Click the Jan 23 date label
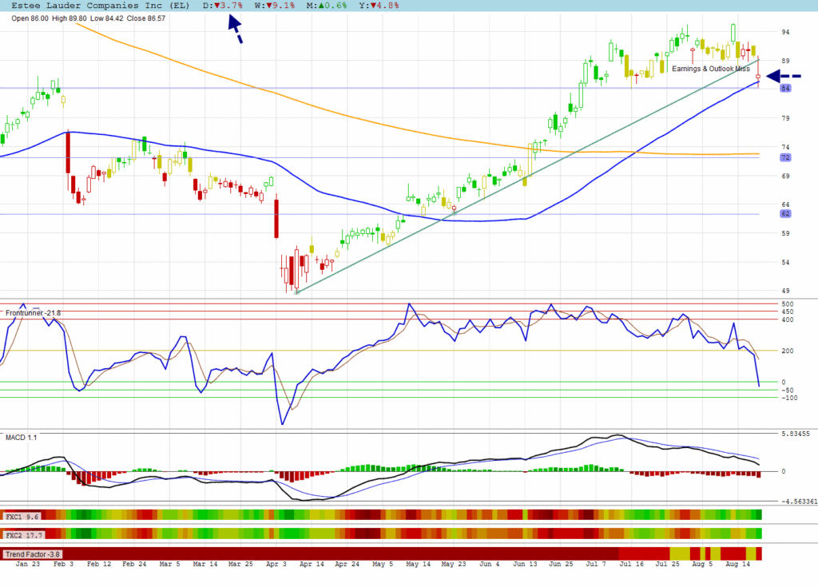The height and width of the screenshot is (587, 818). coord(28,564)
